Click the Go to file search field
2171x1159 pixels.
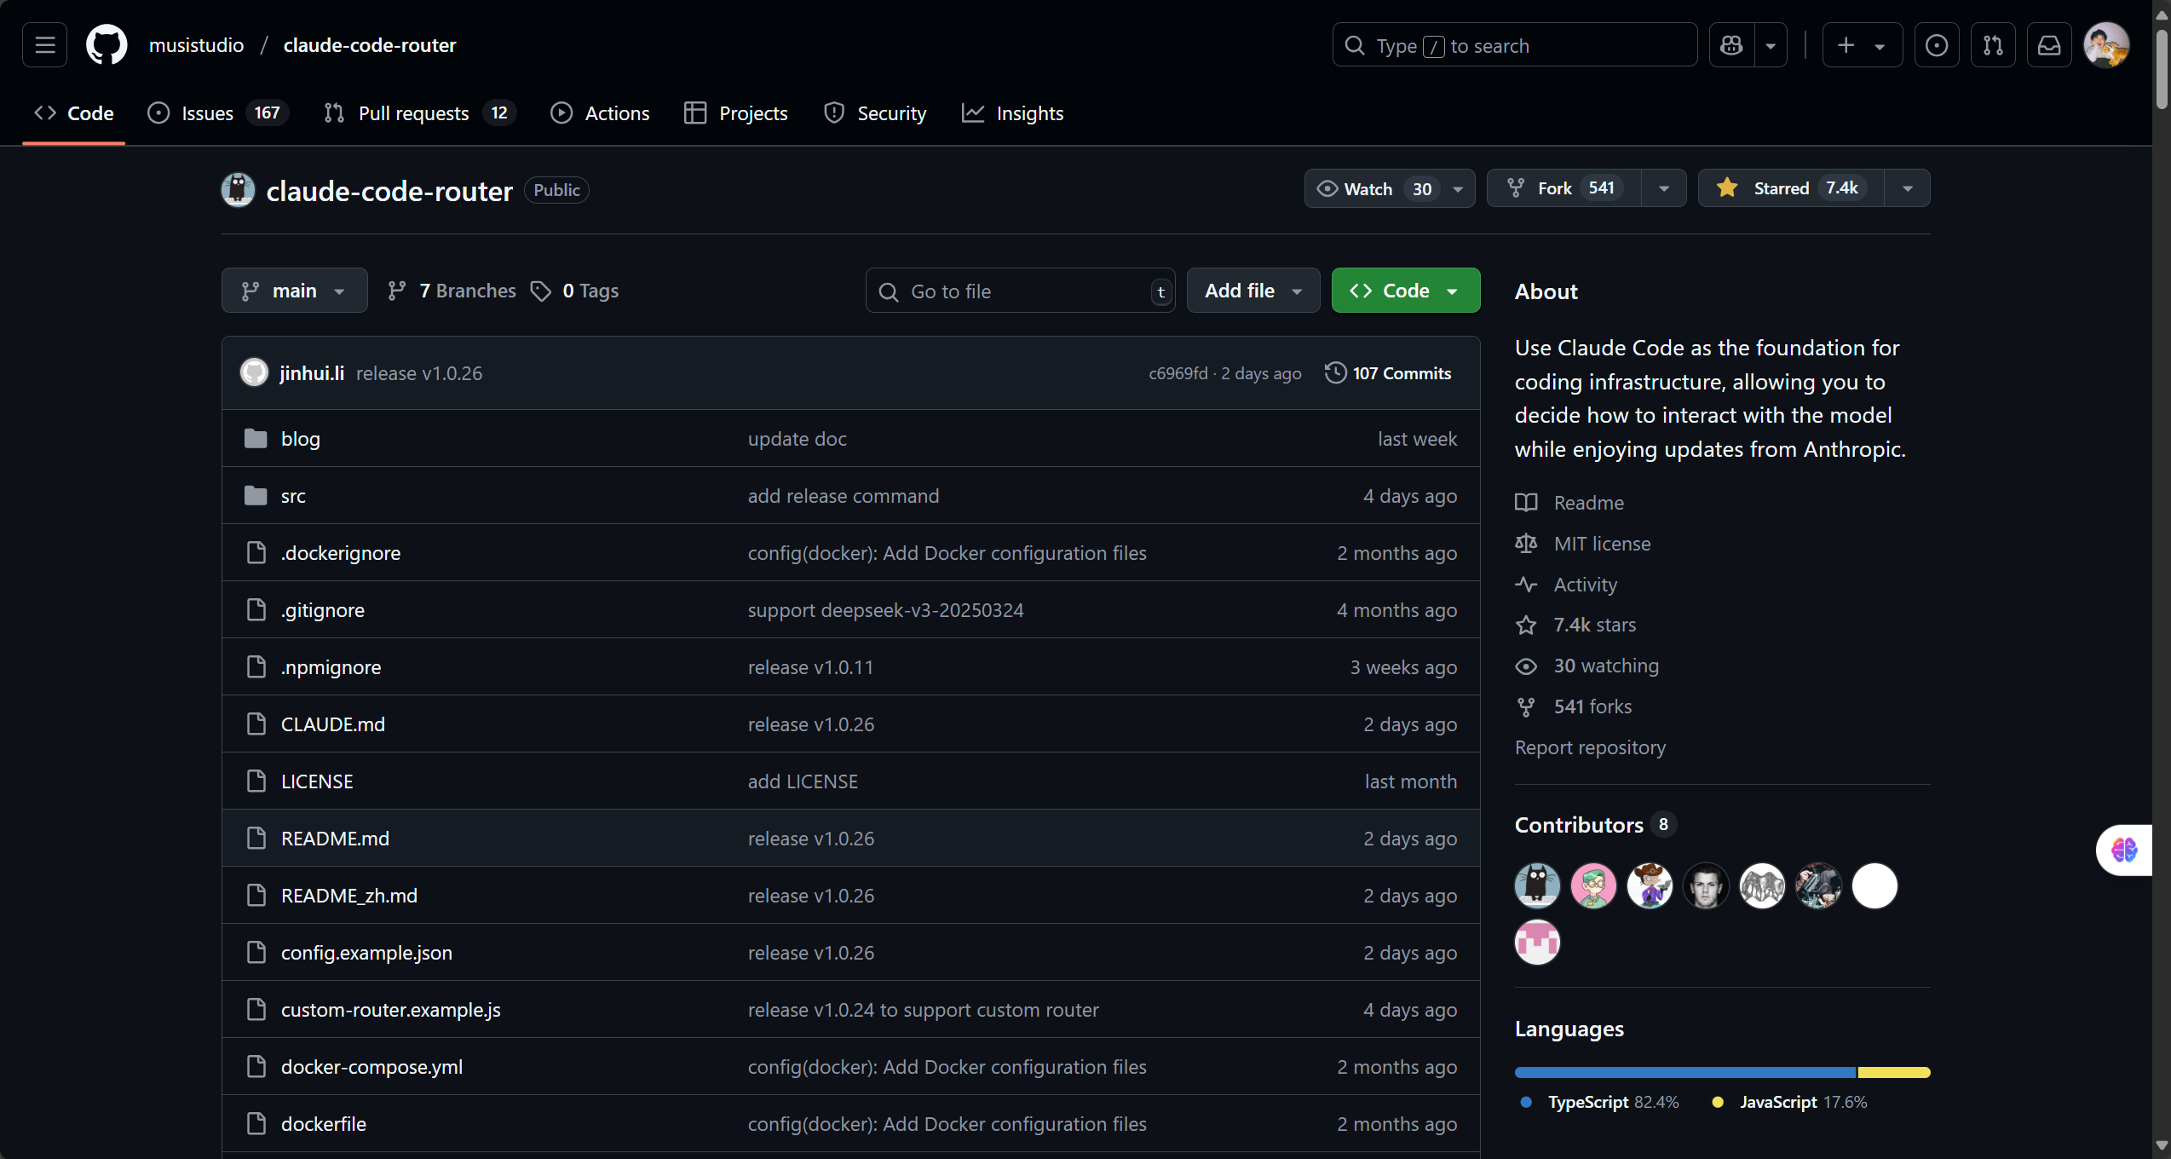[1018, 291]
